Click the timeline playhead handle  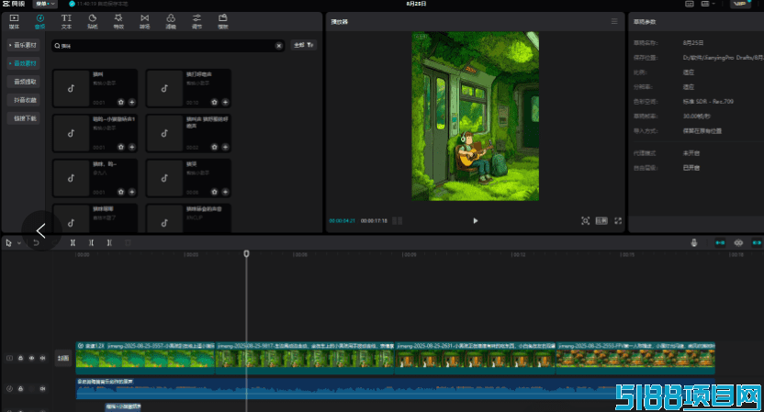246,254
